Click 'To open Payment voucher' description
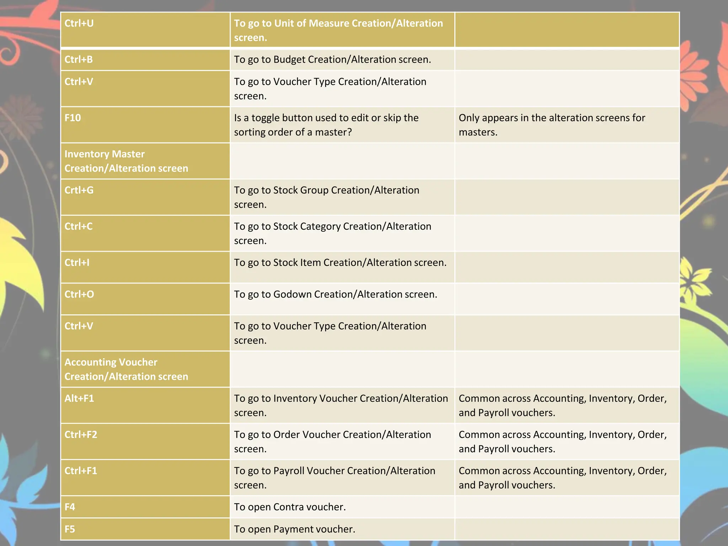Image resolution: width=728 pixels, height=546 pixels. click(294, 529)
